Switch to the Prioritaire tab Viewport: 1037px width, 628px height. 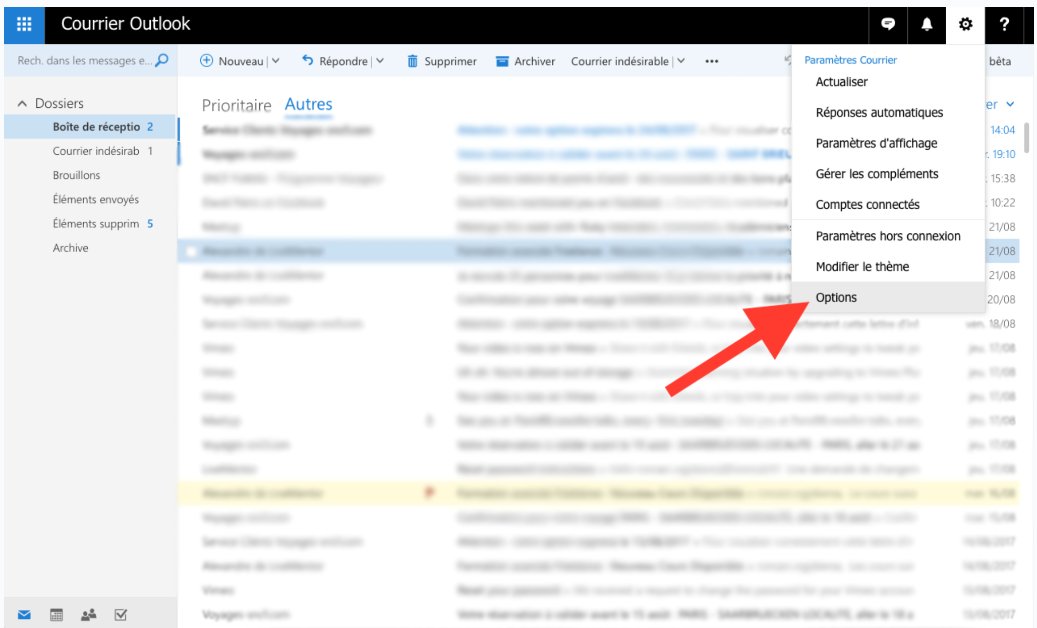[237, 105]
